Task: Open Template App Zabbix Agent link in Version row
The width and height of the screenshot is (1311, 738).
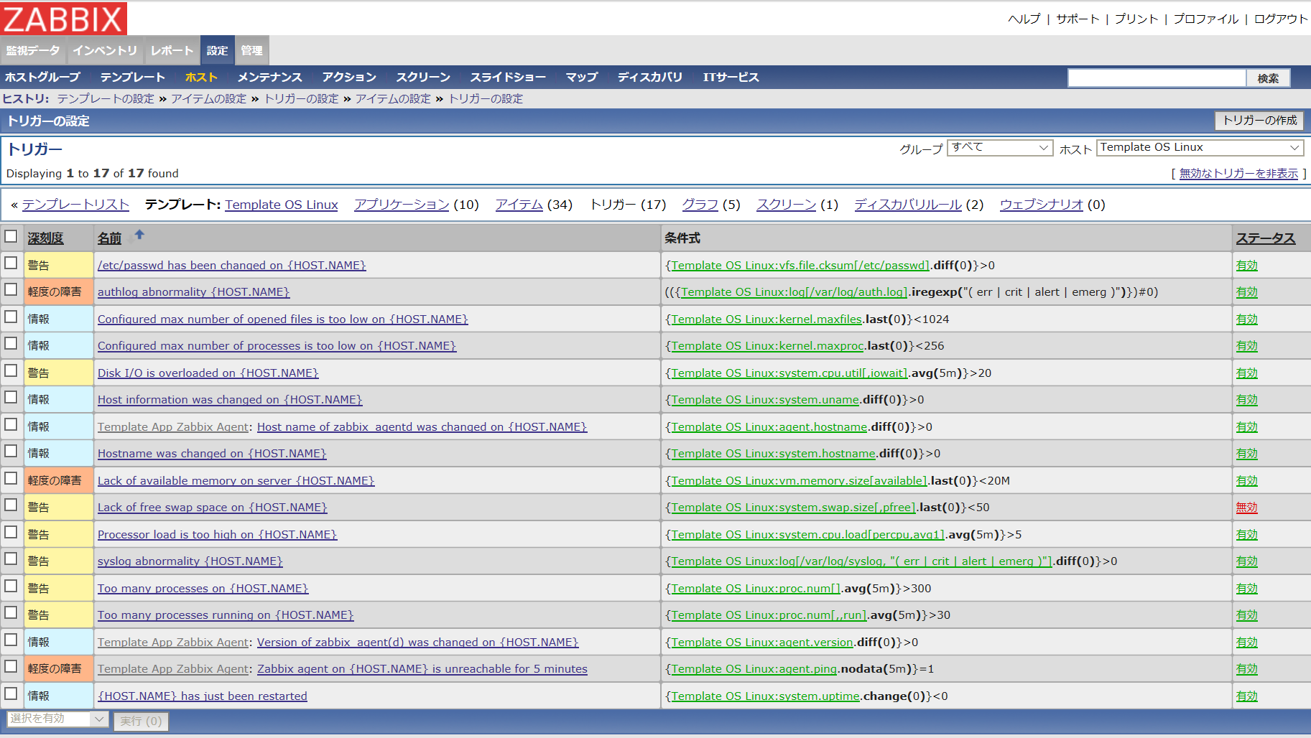Action: [x=173, y=643]
